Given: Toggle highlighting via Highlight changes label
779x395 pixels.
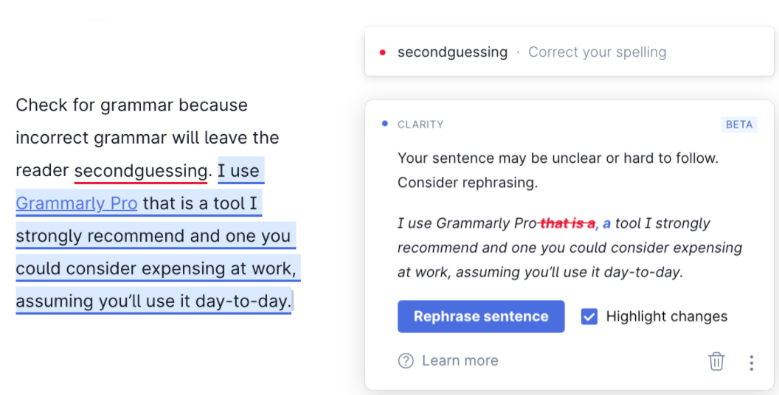Looking at the screenshot, I should [666, 317].
